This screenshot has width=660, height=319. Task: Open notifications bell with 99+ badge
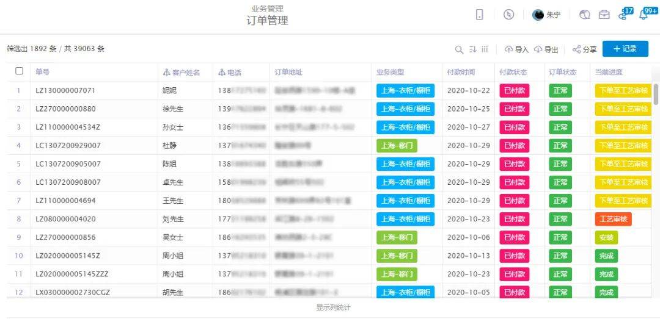pyautogui.click(x=643, y=15)
